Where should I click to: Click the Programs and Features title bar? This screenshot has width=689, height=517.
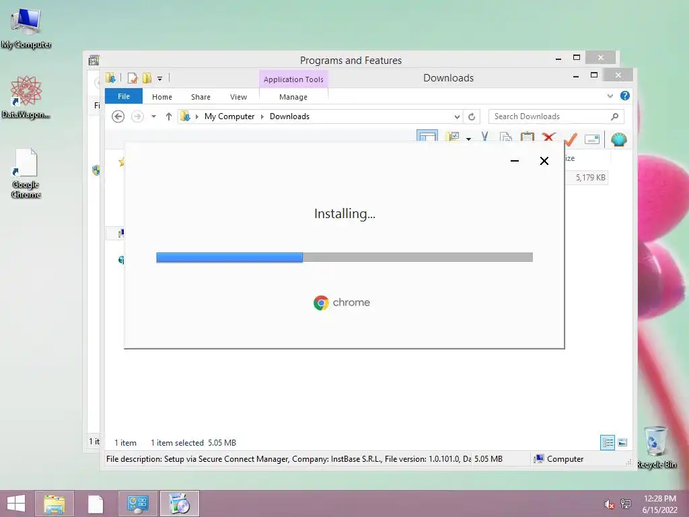(x=351, y=60)
